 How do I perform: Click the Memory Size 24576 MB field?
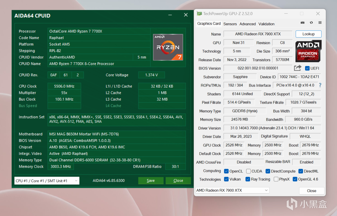pos(240,119)
